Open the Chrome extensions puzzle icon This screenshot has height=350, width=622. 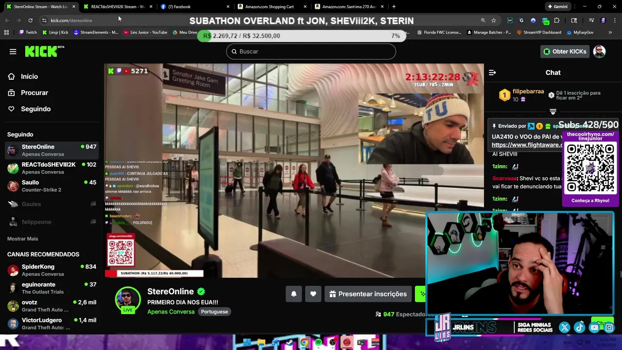(x=557, y=20)
